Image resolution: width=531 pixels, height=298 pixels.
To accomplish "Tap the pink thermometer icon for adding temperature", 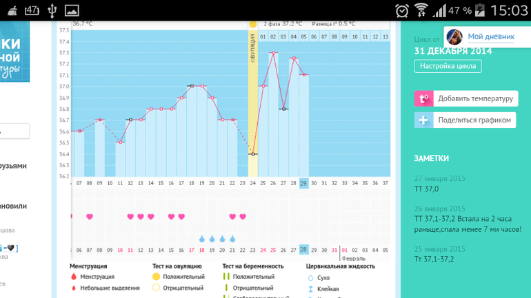I will point(423,98).
